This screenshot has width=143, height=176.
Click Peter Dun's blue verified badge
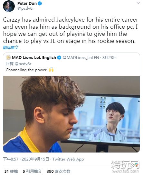point(40,4)
